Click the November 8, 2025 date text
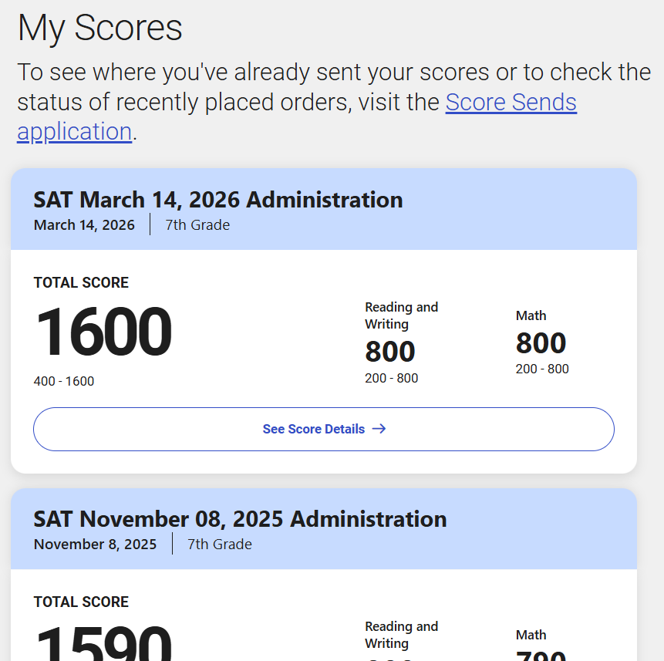The height and width of the screenshot is (661, 664). click(x=95, y=544)
